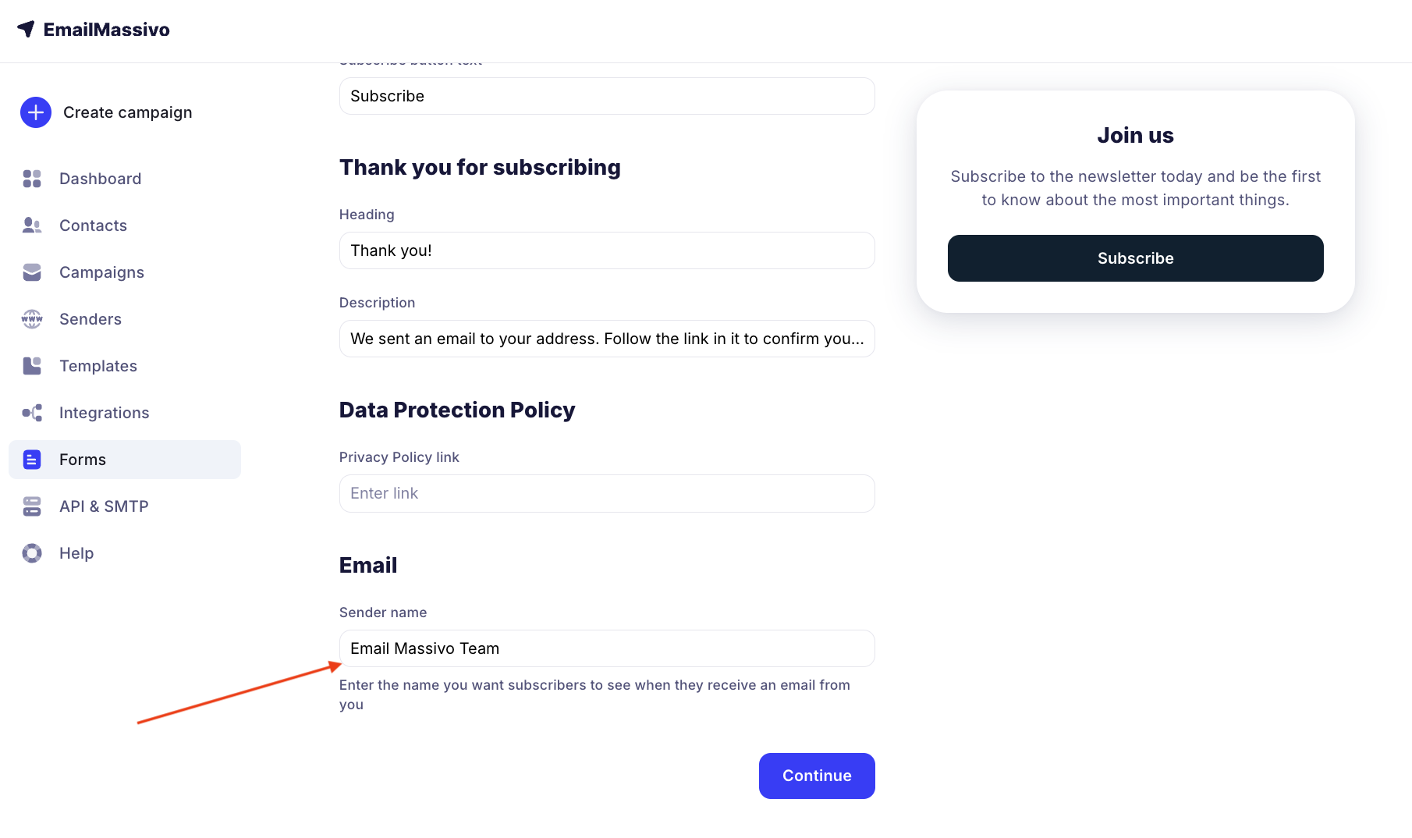Screen dimensions: 1412x838
Task: Click the EmailMassivo paper plane logo
Action: 26,29
